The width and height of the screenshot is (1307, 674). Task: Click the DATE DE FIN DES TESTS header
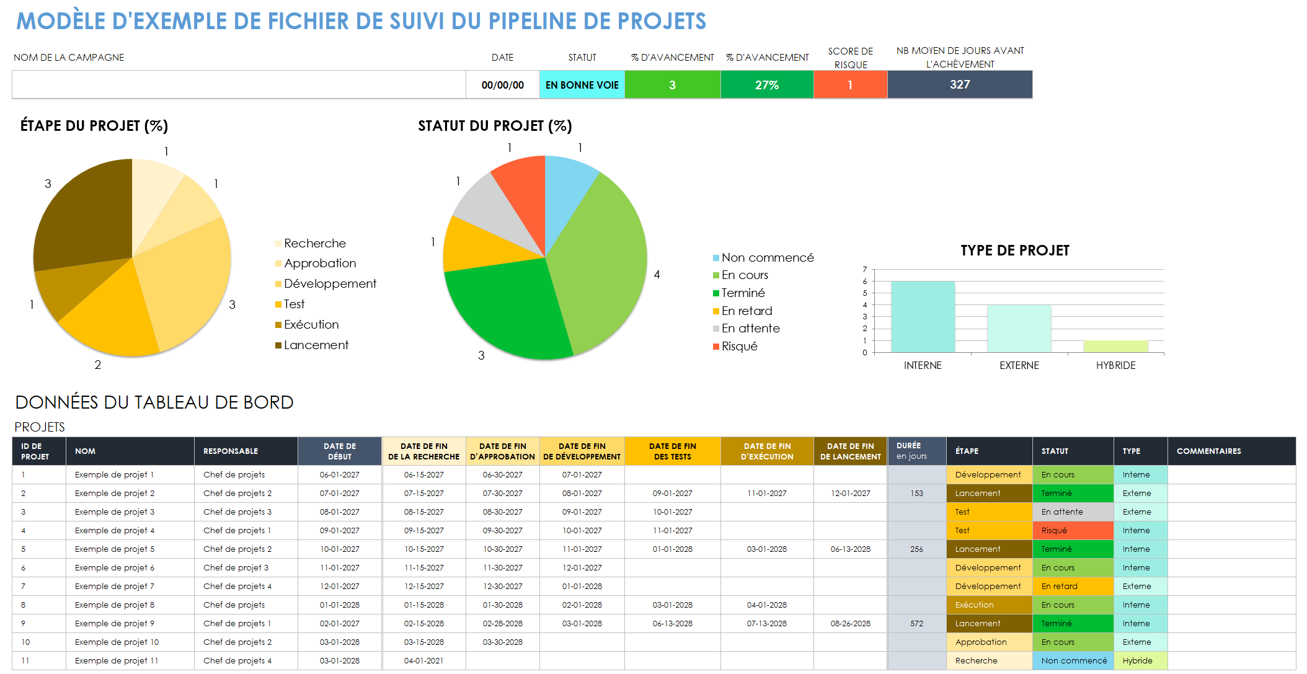(x=673, y=451)
